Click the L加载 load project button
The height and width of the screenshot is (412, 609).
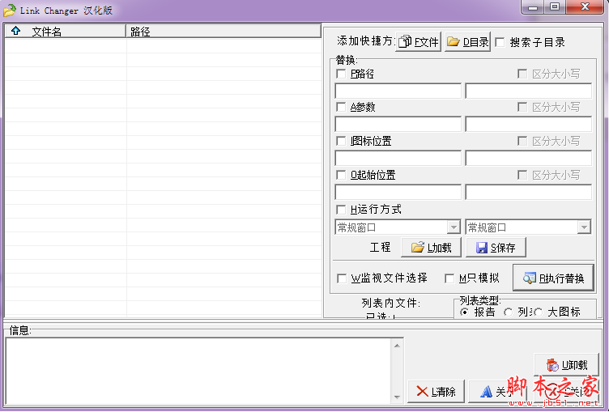[x=431, y=248]
